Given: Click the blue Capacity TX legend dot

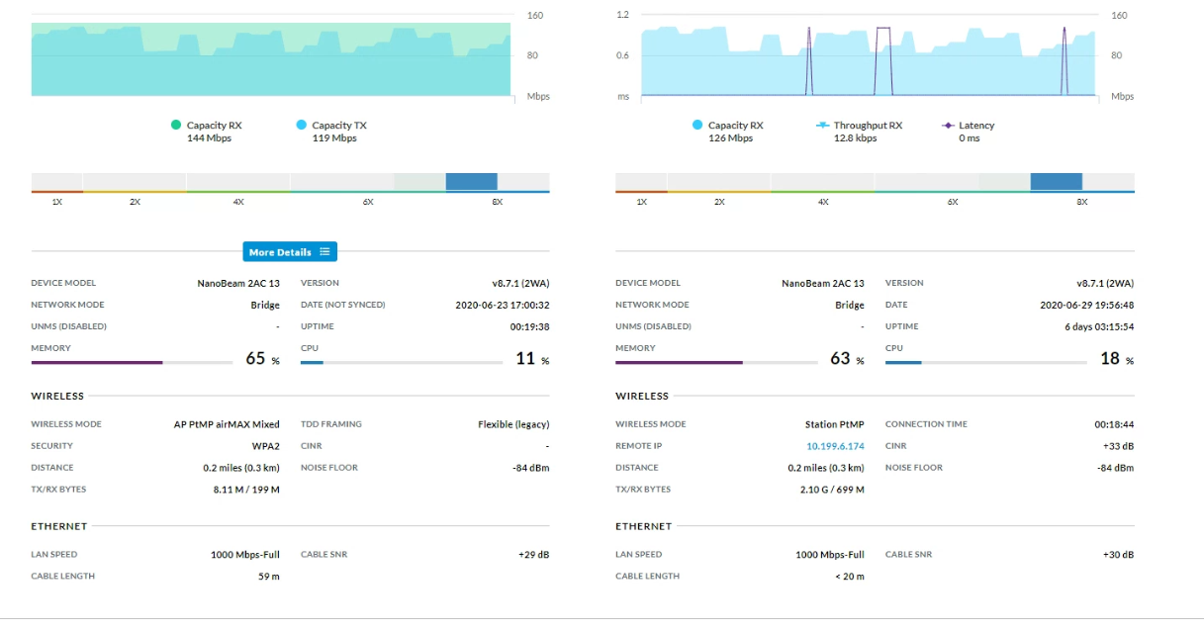Looking at the screenshot, I should tap(302, 126).
